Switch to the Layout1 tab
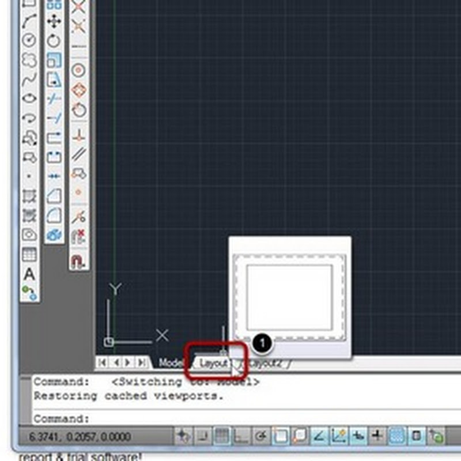Screen dimensions: 461x461 coord(214,364)
